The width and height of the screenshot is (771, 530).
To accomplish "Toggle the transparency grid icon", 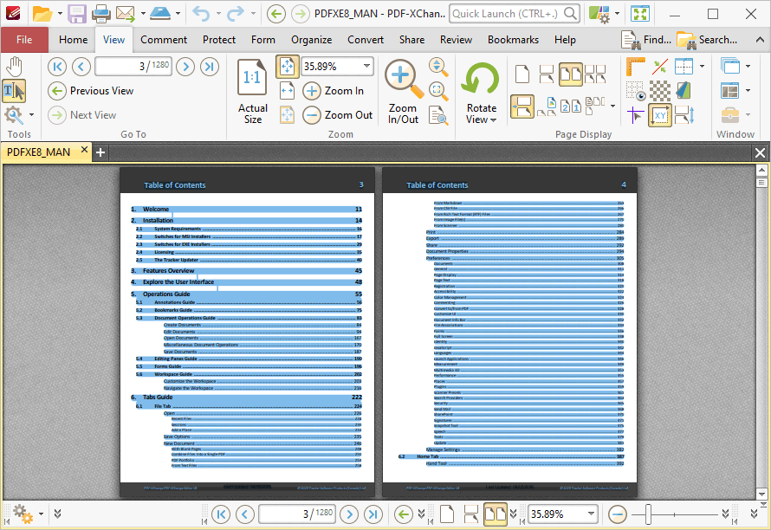I will pos(659,91).
